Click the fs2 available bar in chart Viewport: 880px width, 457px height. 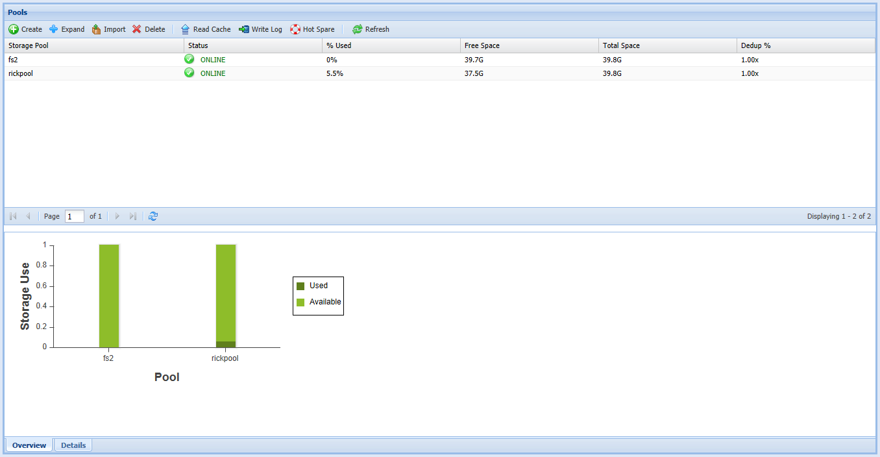[x=109, y=296]
